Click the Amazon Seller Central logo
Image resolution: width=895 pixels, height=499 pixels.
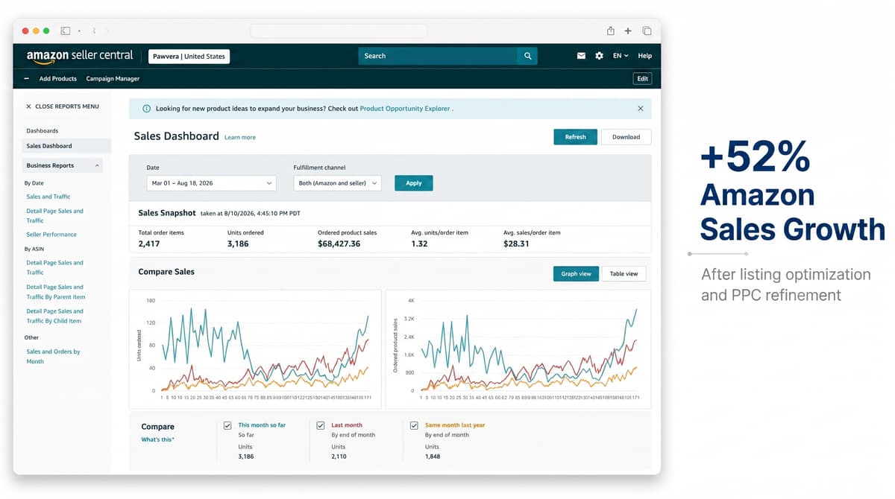pyautogui.click(x=80, y=56)
